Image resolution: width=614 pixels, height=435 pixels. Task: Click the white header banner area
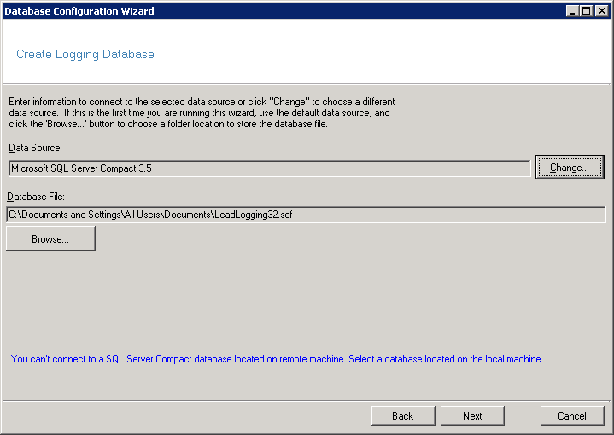(384, 51)
